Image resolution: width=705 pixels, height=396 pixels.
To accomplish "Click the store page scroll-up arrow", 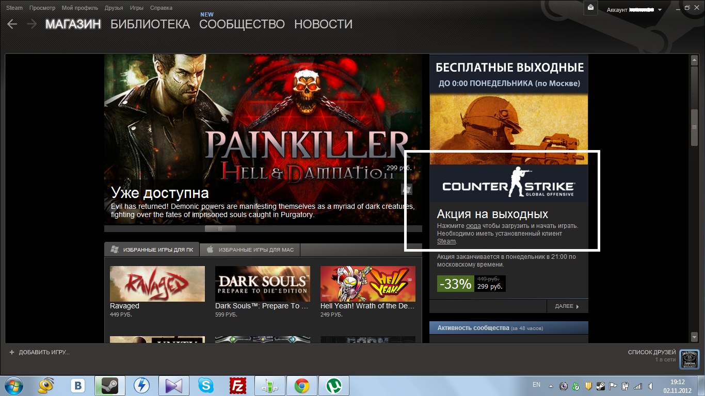I will pyautogui.click(x=695, y=60).
